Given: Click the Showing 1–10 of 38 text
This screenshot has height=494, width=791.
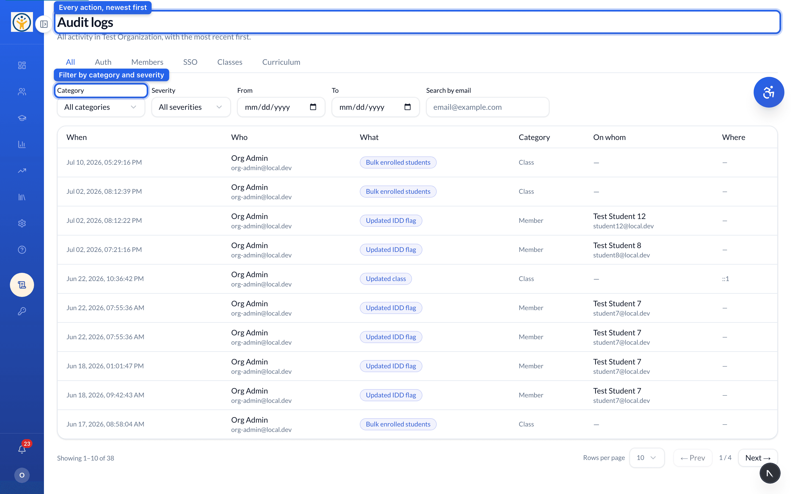Looking at the screenshot, I should coord(86,458).
